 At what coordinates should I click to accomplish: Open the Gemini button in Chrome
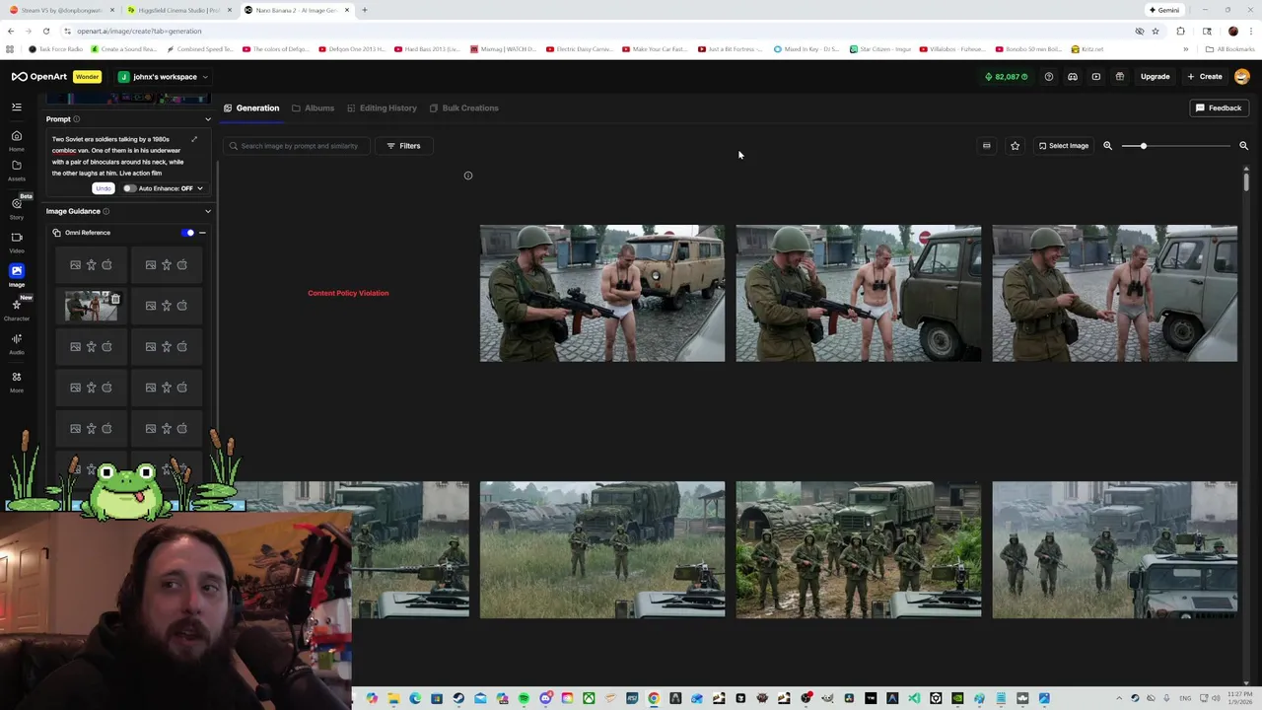(x=1164, y=10)
